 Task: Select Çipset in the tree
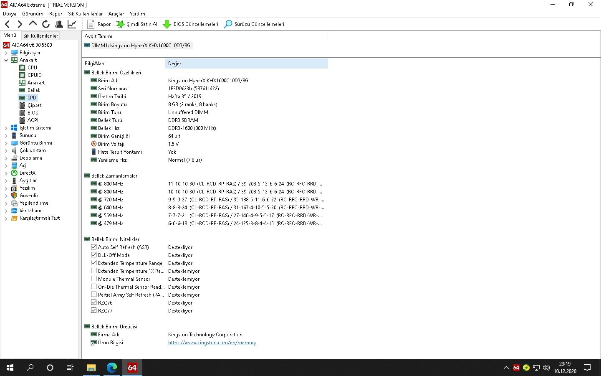tap(34, 105)
